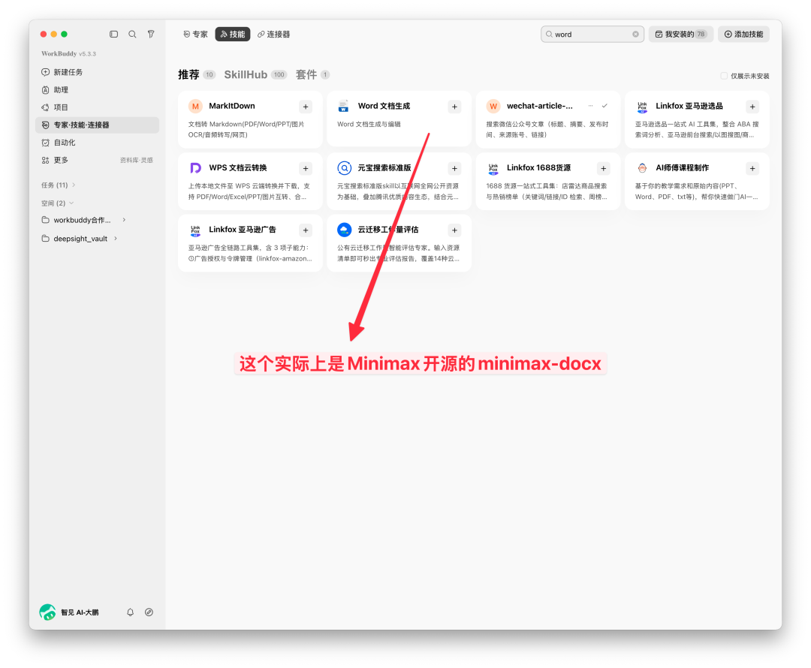
Task: Open notifications bell icon
Action: 131,612
